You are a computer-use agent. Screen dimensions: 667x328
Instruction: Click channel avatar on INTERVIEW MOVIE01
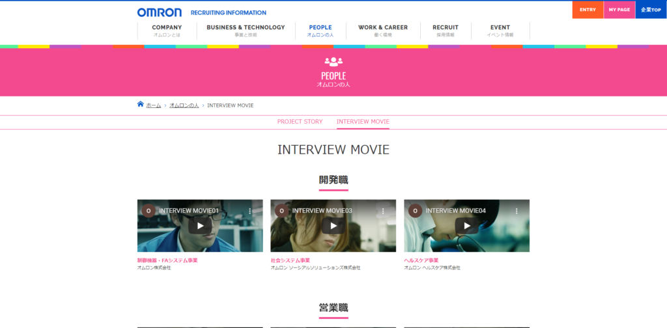[149, 211]
